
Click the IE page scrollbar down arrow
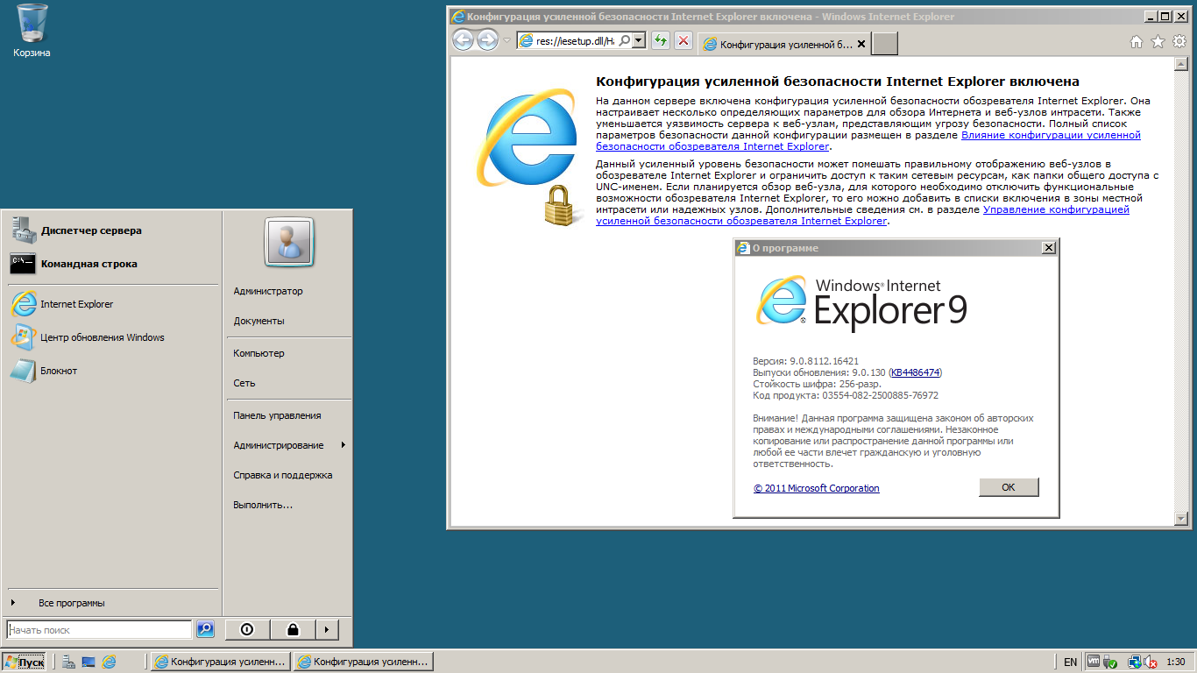1179,519
